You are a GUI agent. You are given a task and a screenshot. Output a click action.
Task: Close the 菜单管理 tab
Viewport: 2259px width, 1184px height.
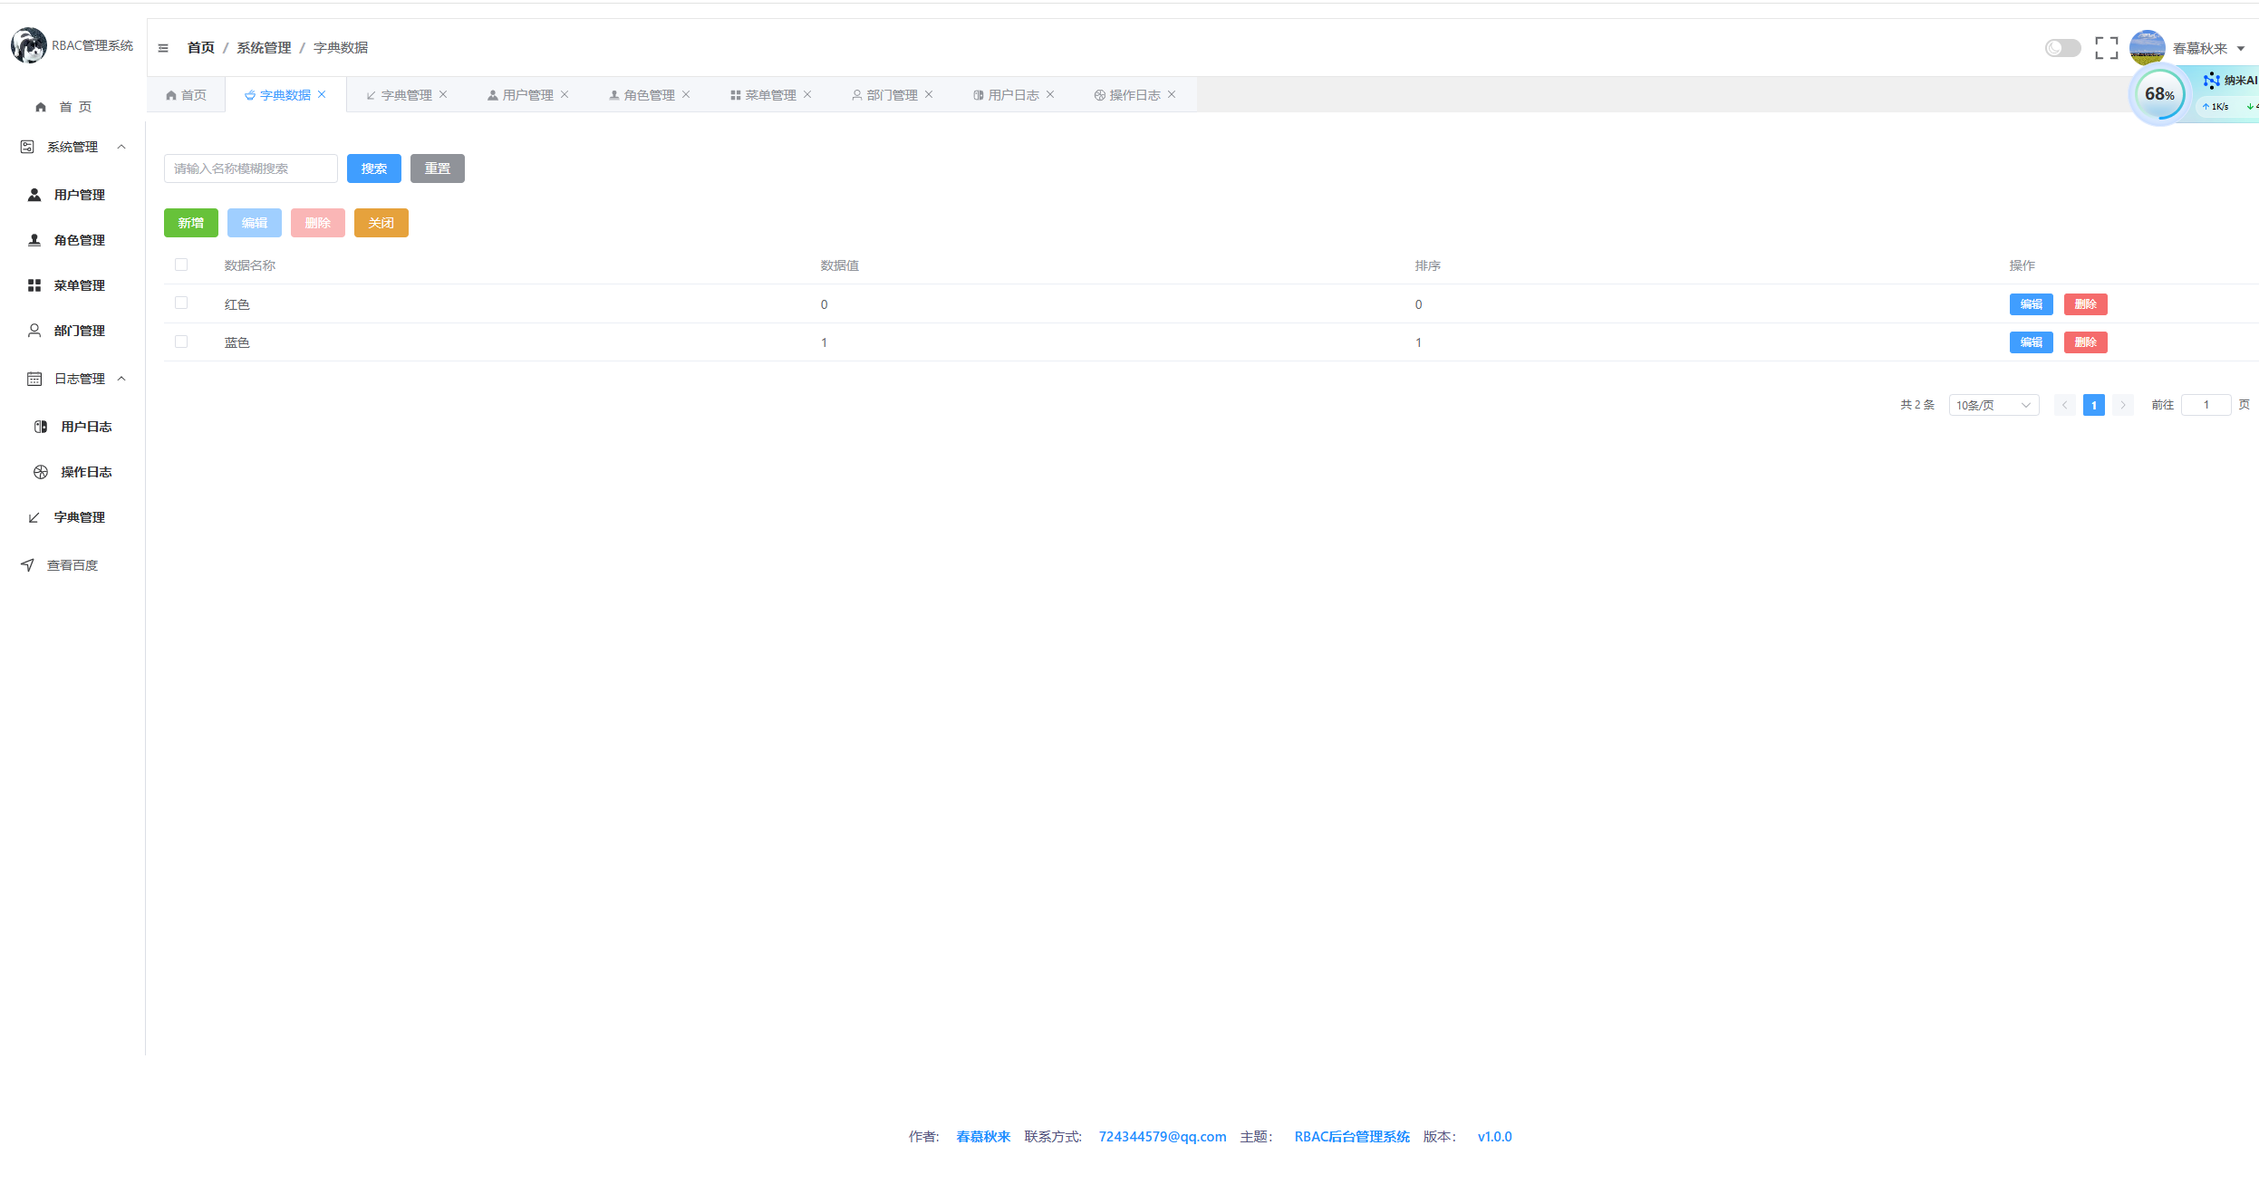[807, 94]
